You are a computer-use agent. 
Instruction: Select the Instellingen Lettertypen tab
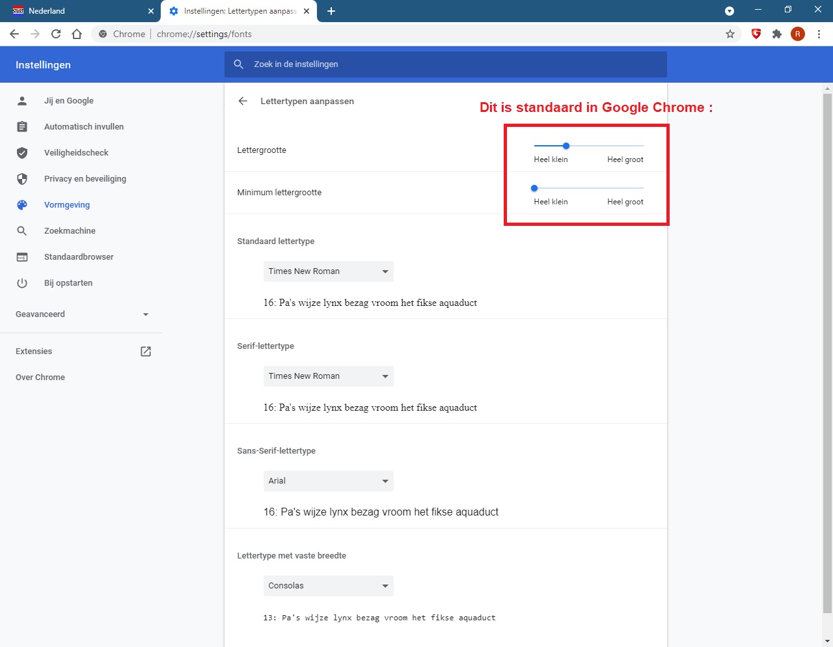tap(239, 11)
